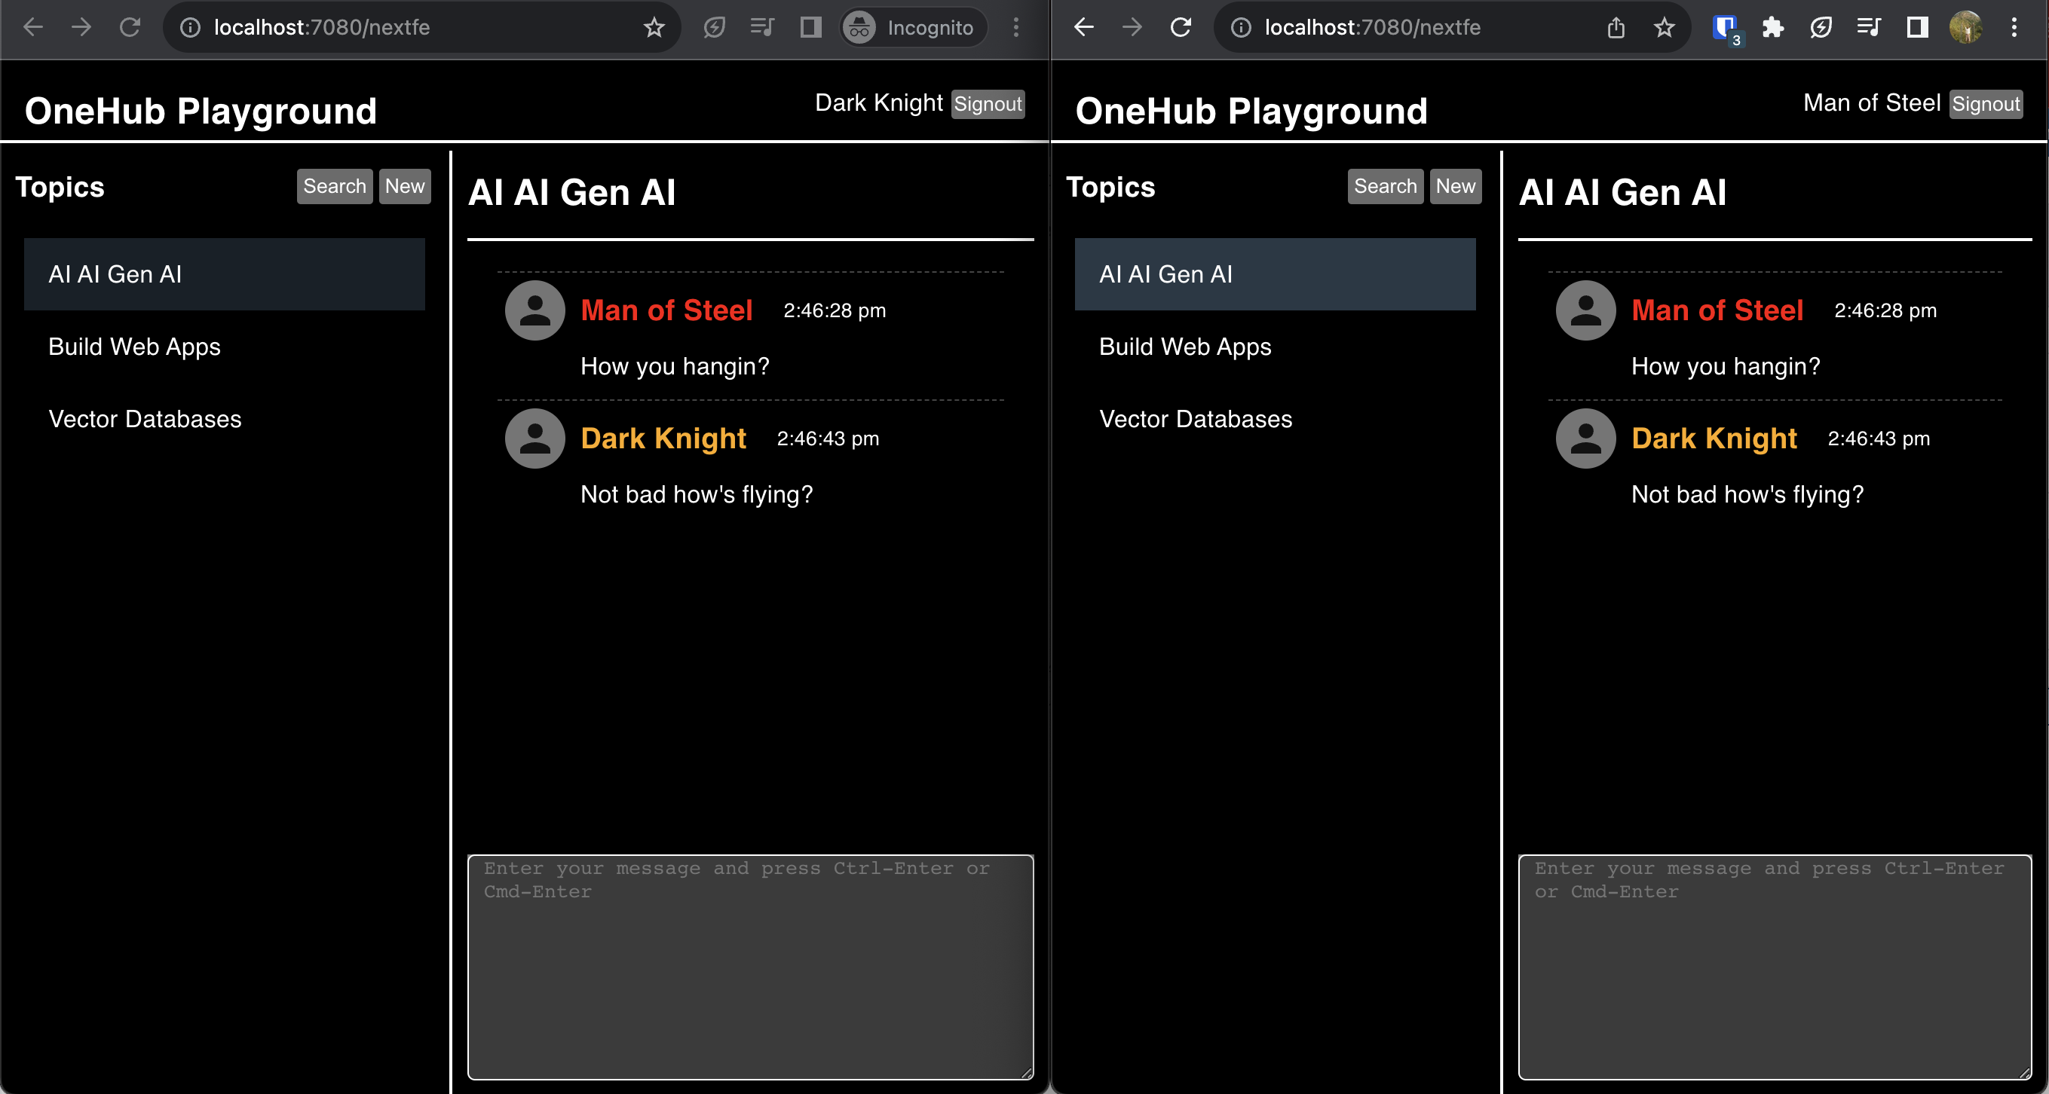Click Dark Knight avatar in right chat
Image resolution: width=2049 pixels, height=1094 pixels.
[1585, 438]
